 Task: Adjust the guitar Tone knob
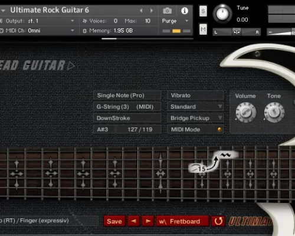pyautogui.click(x=274, y=112)
